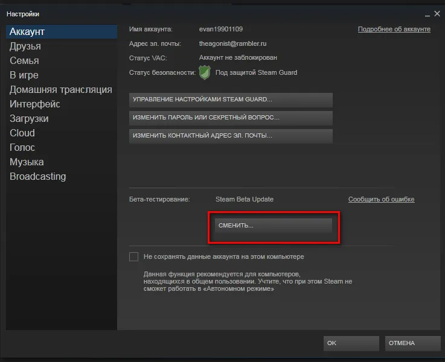Click the Бета-тестирование label
Viewport: 445px width, 362px height.
click(x=159, y=199)
